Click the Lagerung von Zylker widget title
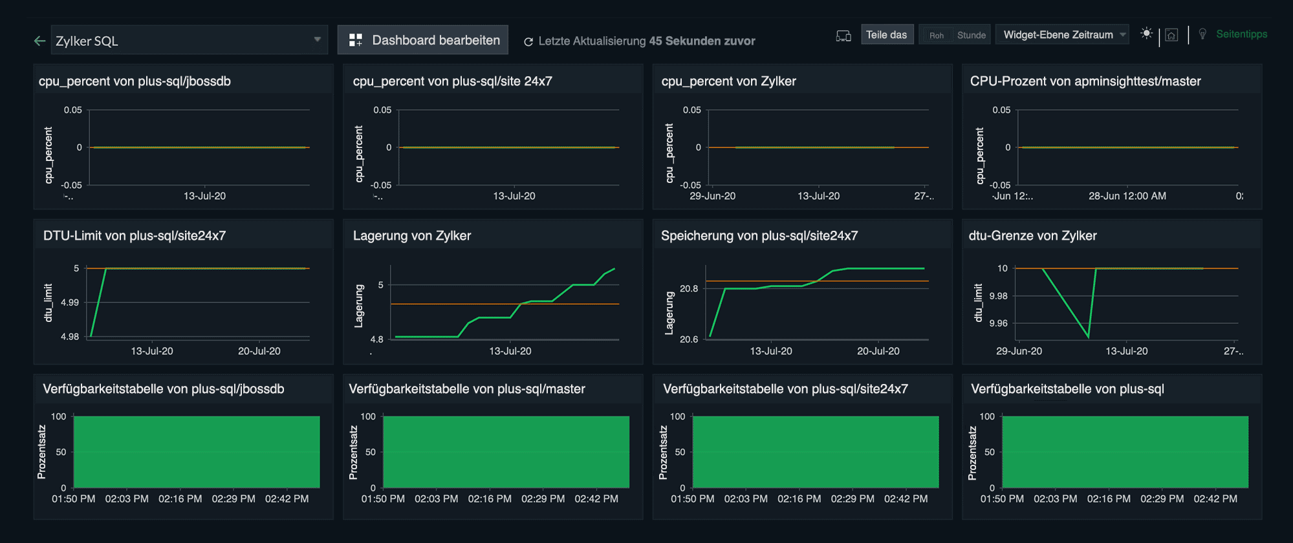The height and width of the screenshot is (543, 1293). click(412, 236)
